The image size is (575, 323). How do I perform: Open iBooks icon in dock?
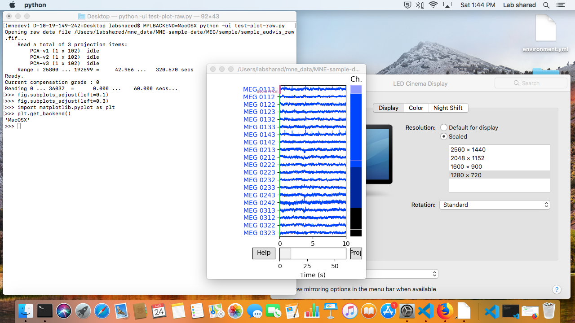coord(369,311)
